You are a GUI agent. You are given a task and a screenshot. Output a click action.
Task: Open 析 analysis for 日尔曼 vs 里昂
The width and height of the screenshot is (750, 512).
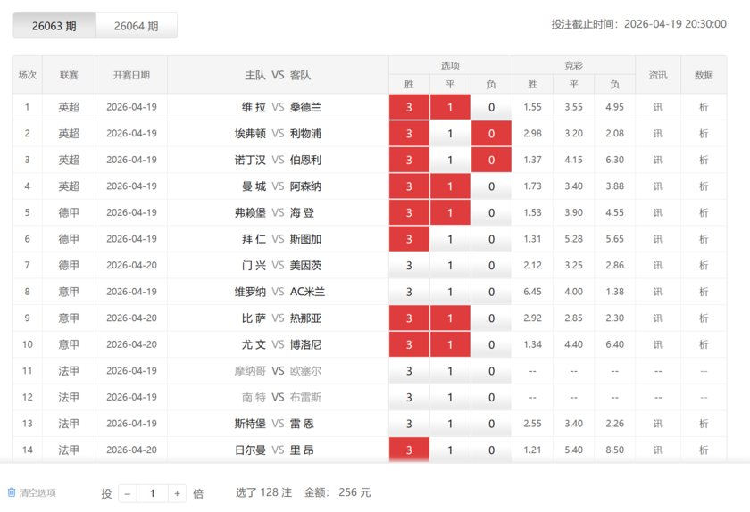pos(704,450)
